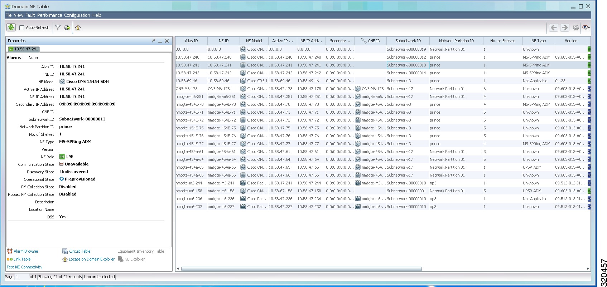607x287 pixels.
Task: Detach the Properties panel
Action: [154, 41]
